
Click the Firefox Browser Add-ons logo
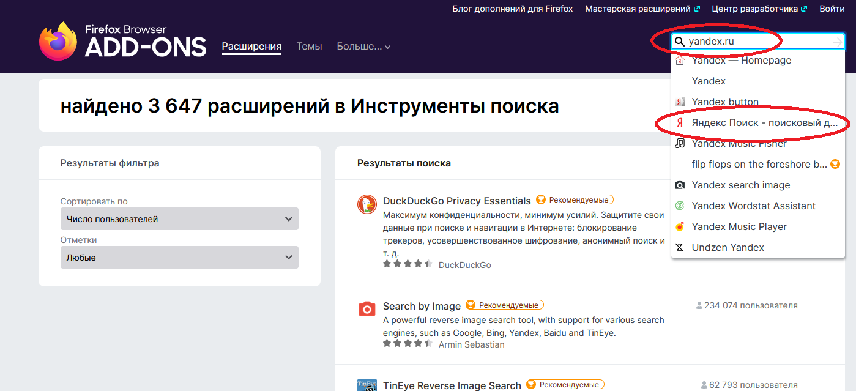(x=122, y=41)
